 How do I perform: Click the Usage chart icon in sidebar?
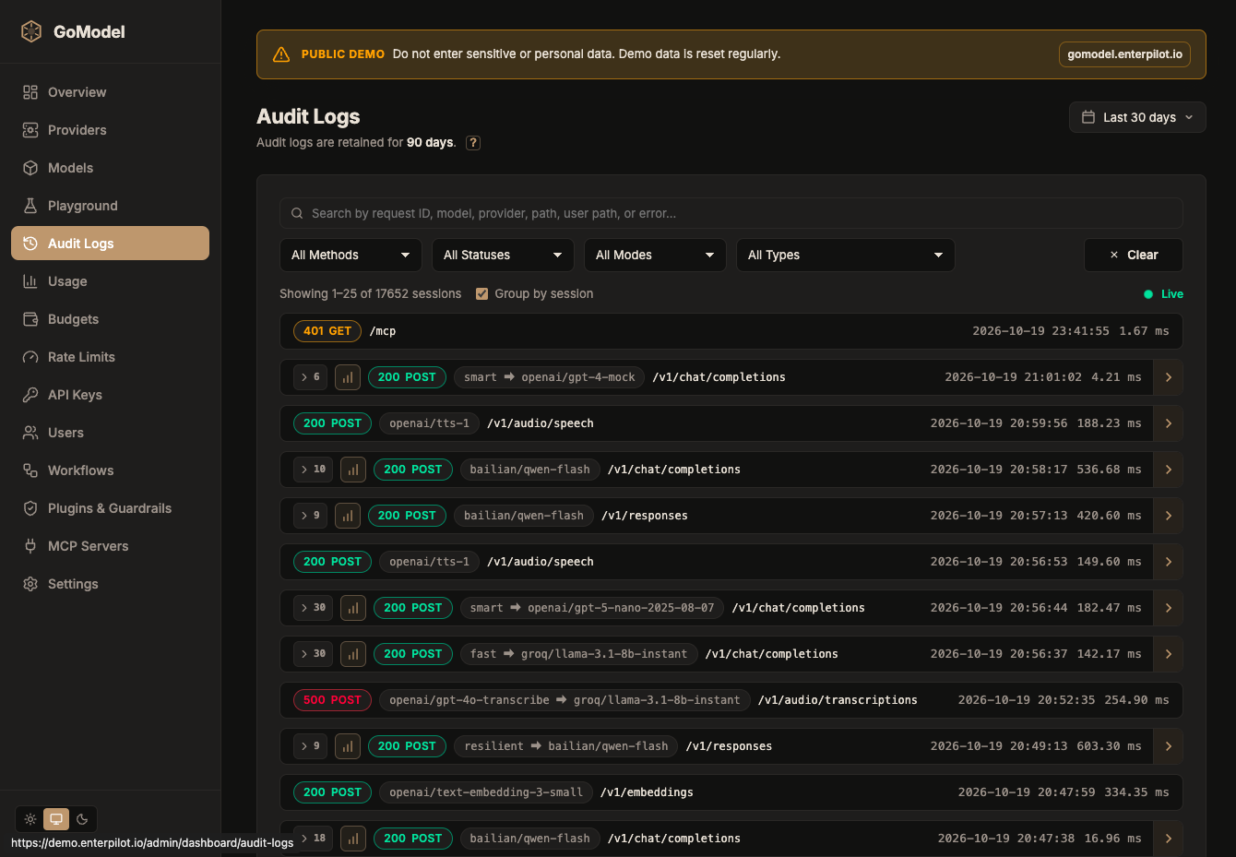[30, 281]
